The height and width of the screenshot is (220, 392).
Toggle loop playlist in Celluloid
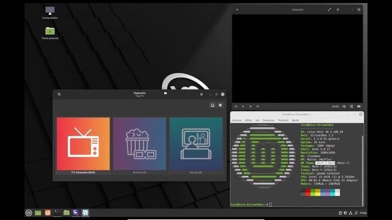[x=344, y=106]
